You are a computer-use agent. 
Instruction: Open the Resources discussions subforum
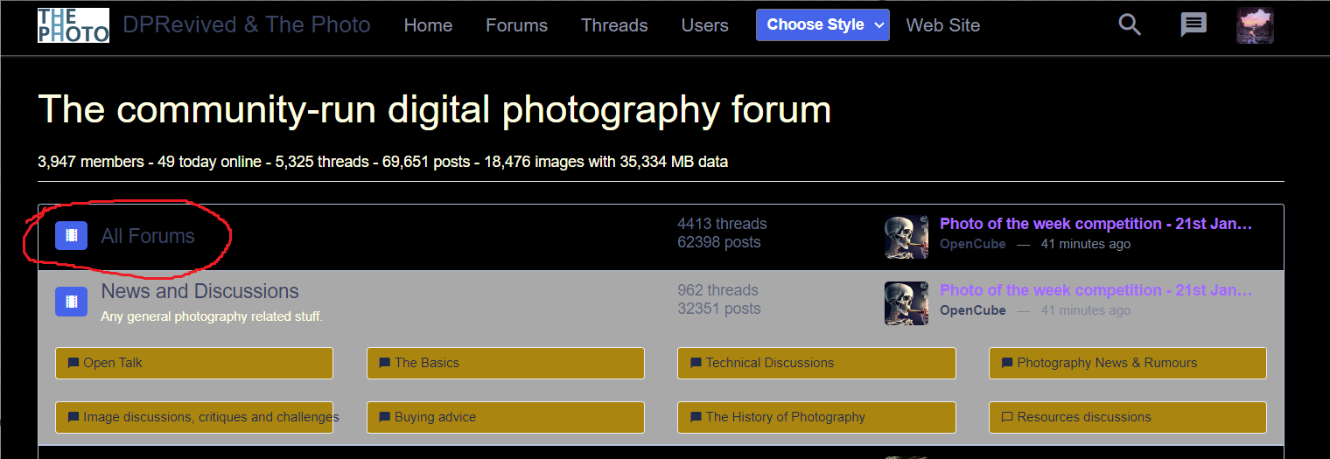pyautogui.click(x=1127, y=417)
